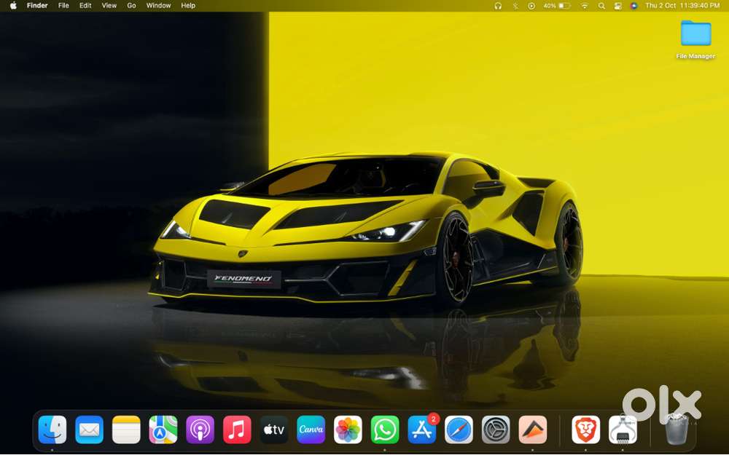Launch the Brave browser
This screenshot has width=729, height=455.
pos(585,430)
